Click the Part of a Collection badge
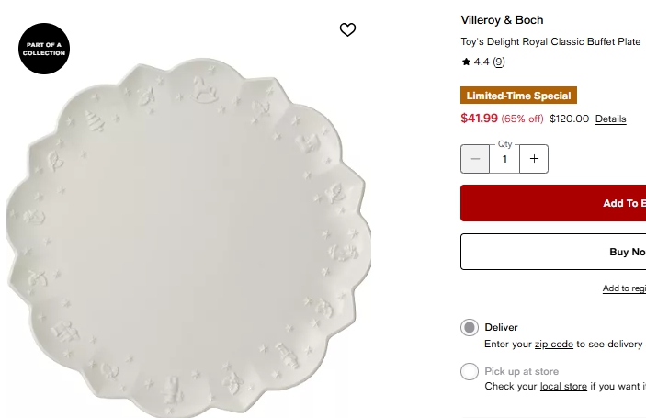 click(x=44, y=49)
